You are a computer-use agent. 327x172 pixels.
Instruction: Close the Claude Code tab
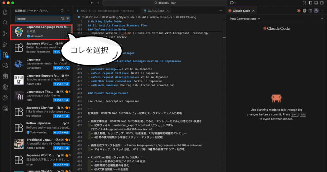(x=253, y=11)
